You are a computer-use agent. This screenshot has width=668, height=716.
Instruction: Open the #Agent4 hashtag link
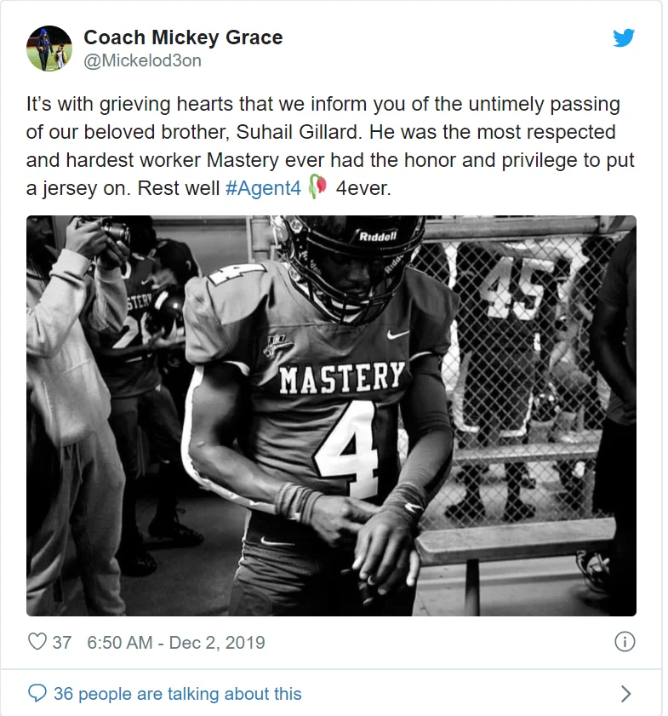(x=263, y=188)
